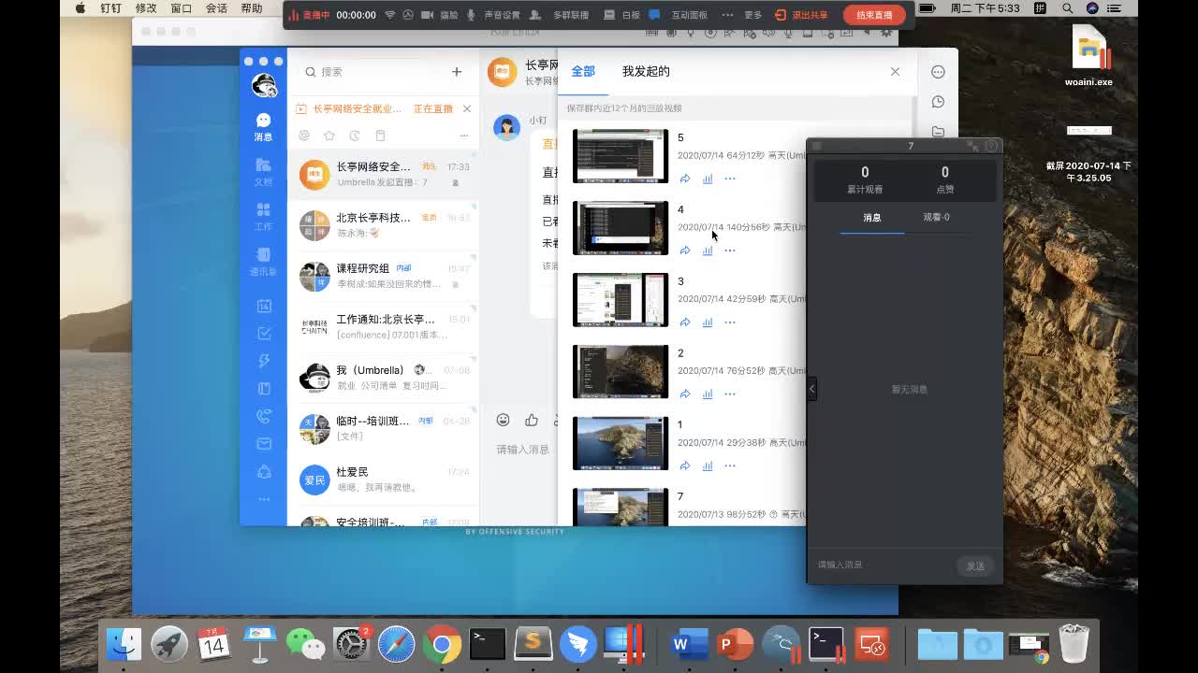Open the Work (工作) sidebar section
1198x673 pixels.
point(263,217)
